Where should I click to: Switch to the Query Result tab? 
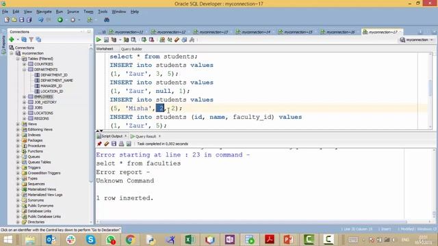[146, 137]
